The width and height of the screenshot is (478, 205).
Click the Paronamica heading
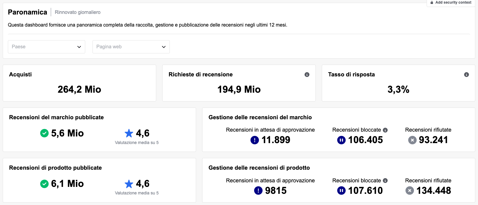[x=27, y=12]
